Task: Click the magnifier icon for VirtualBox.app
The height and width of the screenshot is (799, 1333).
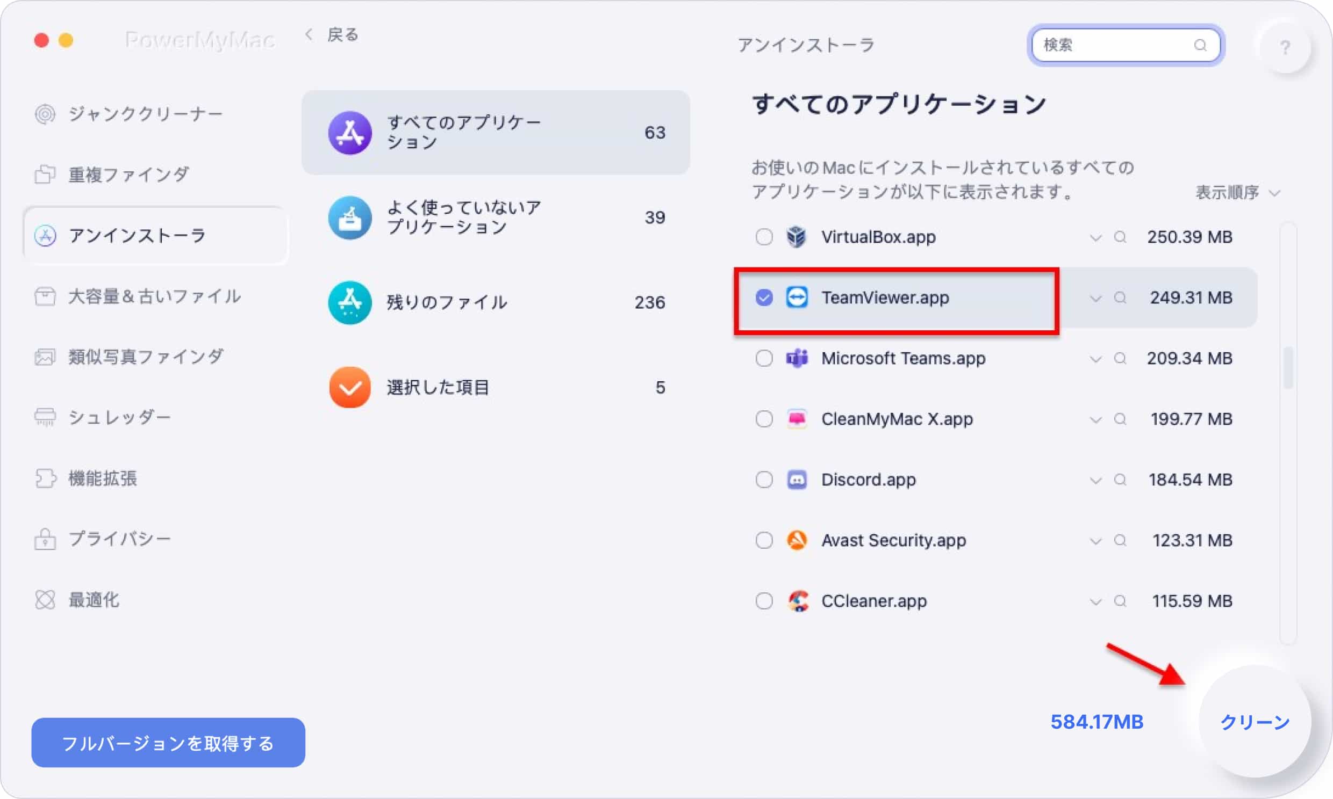Action: [x=1120, y=237]
